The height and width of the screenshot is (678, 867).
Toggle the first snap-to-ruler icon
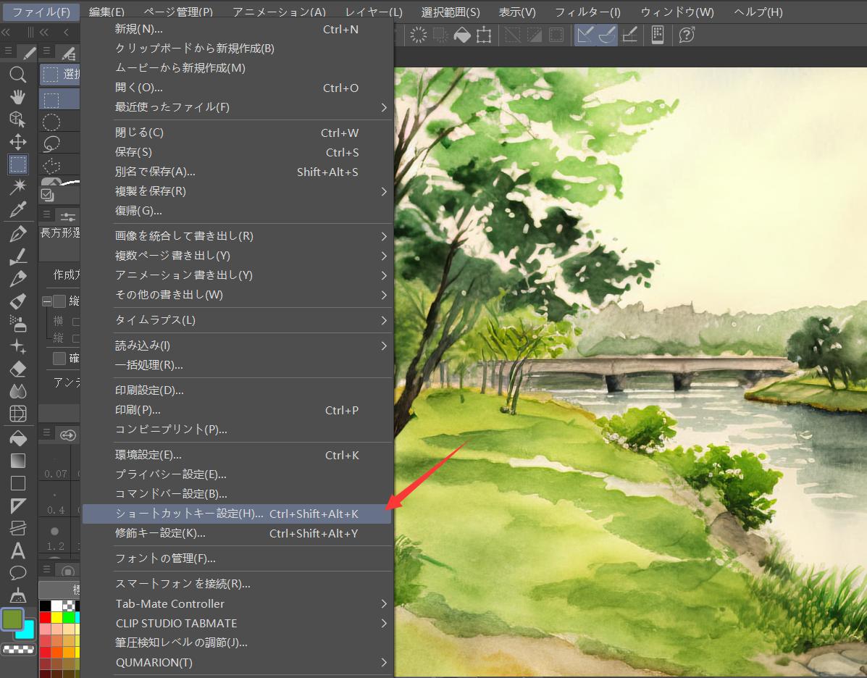pos(585,35)
